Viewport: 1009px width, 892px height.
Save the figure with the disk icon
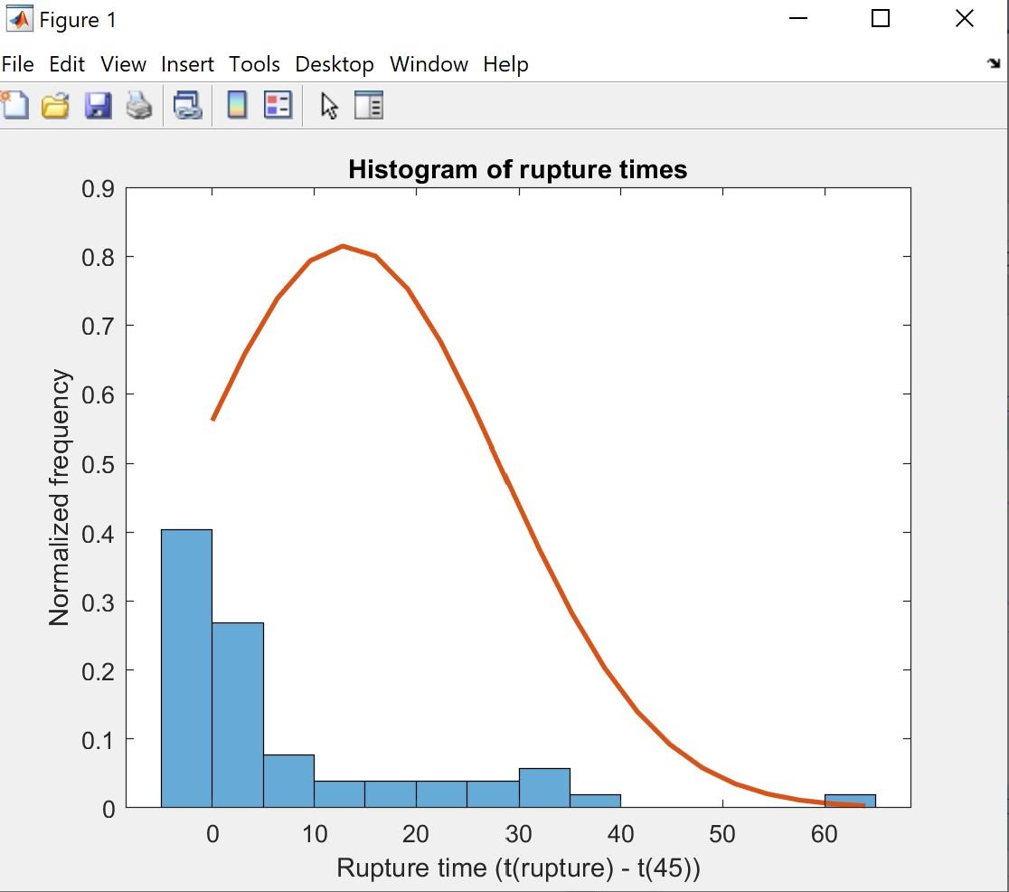coord(98,105)
